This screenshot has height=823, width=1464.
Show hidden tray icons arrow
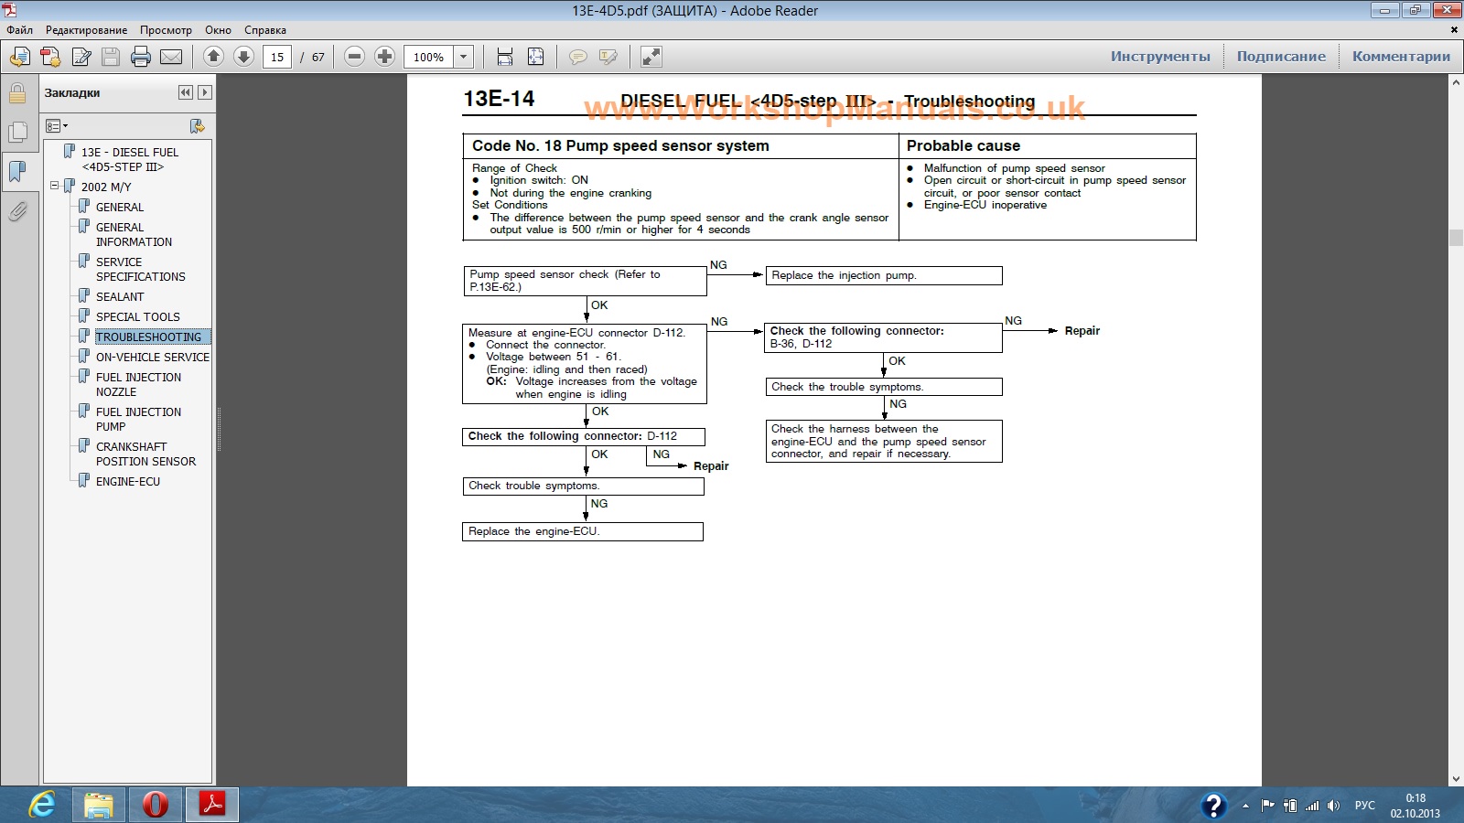tap(1245, 806)
